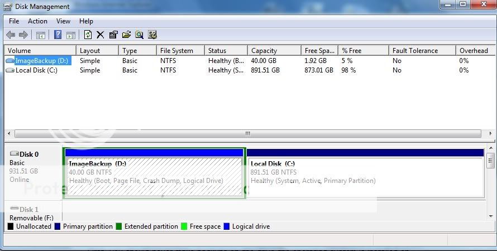The width and height of the screenshot is (497, 251).
Task: Click the horizontal scrollbar in volume list
Action: pos(247,134)
